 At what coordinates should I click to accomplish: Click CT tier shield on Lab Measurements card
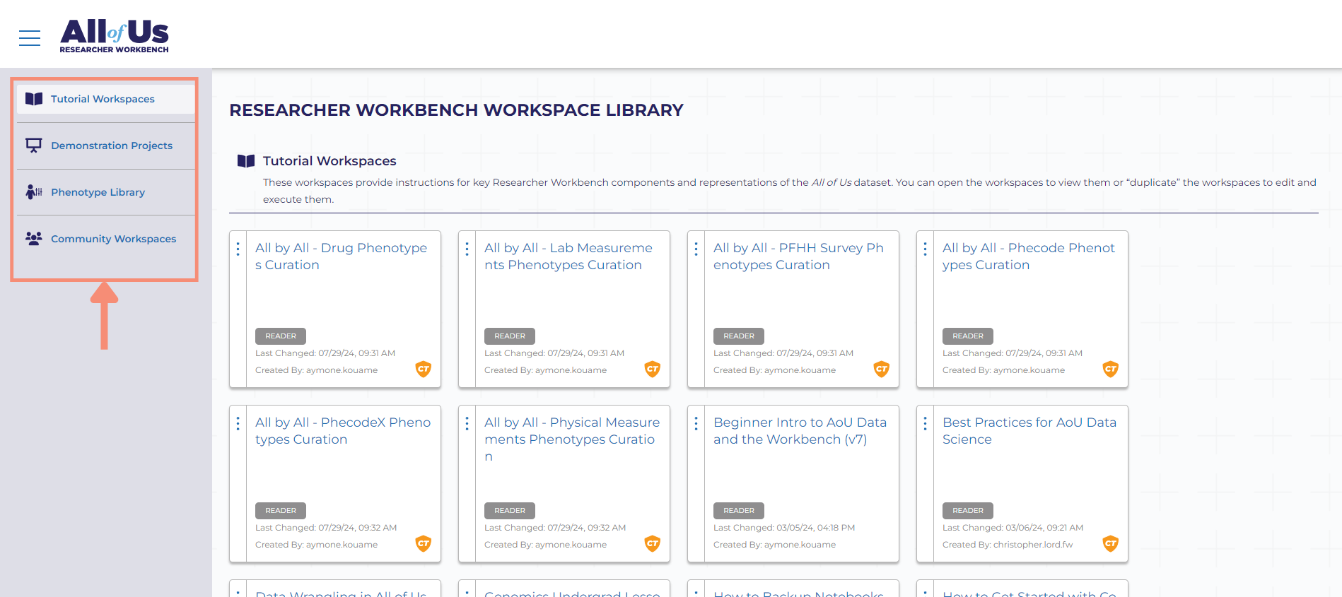pos(653,369)
